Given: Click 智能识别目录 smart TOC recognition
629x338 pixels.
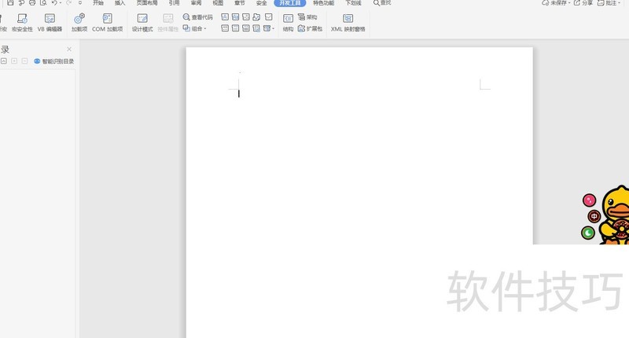Looking at the screenshot, I should point(54,61).
